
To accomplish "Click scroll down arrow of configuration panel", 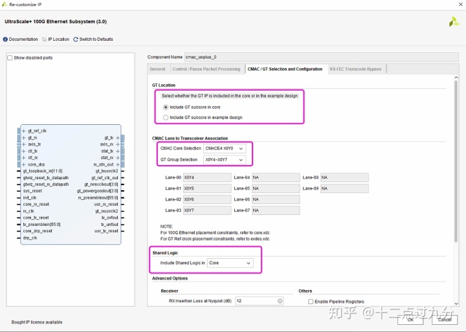I will pyautogui.click(x=456, y=304).
